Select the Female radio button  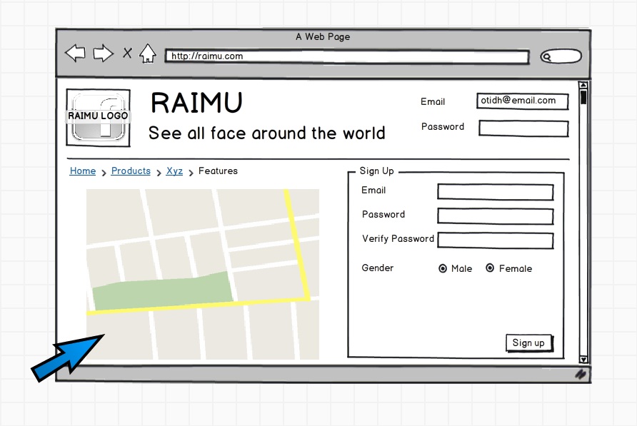pyautogui.click(x=490, y=268)
